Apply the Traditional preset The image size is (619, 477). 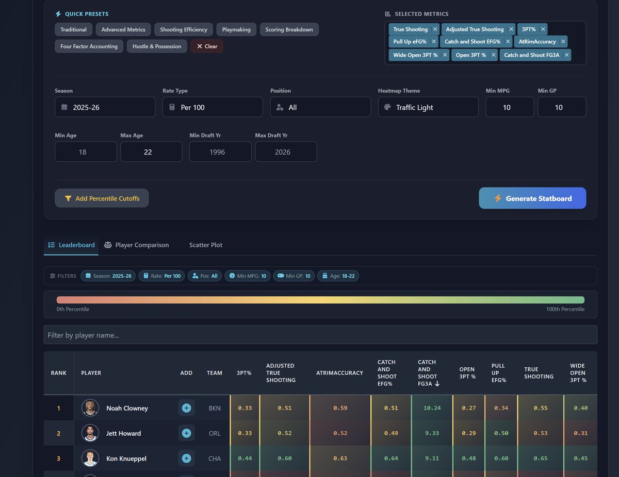tap(74, 29)
